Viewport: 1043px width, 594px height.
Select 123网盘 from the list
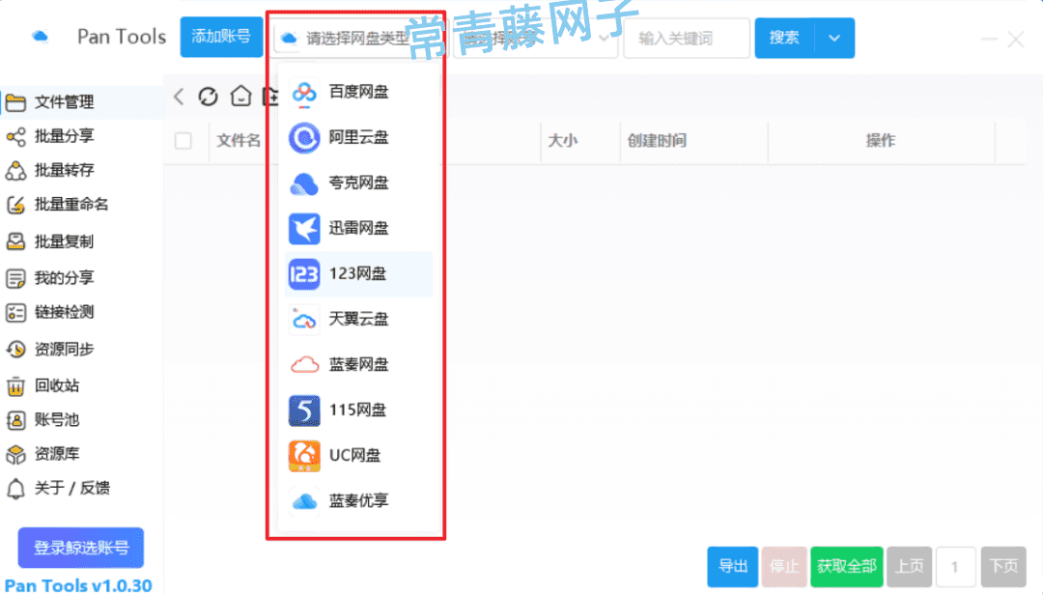click(x=358, y=274)
